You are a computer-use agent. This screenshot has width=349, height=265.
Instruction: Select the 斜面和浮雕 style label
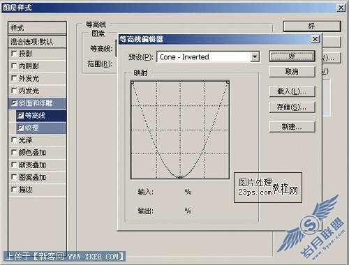tap(36, 103)
